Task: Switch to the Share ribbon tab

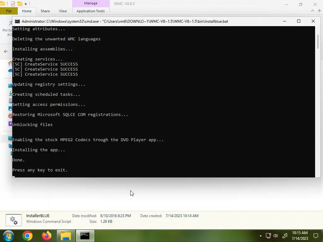Action: click(x=45, y=11)
